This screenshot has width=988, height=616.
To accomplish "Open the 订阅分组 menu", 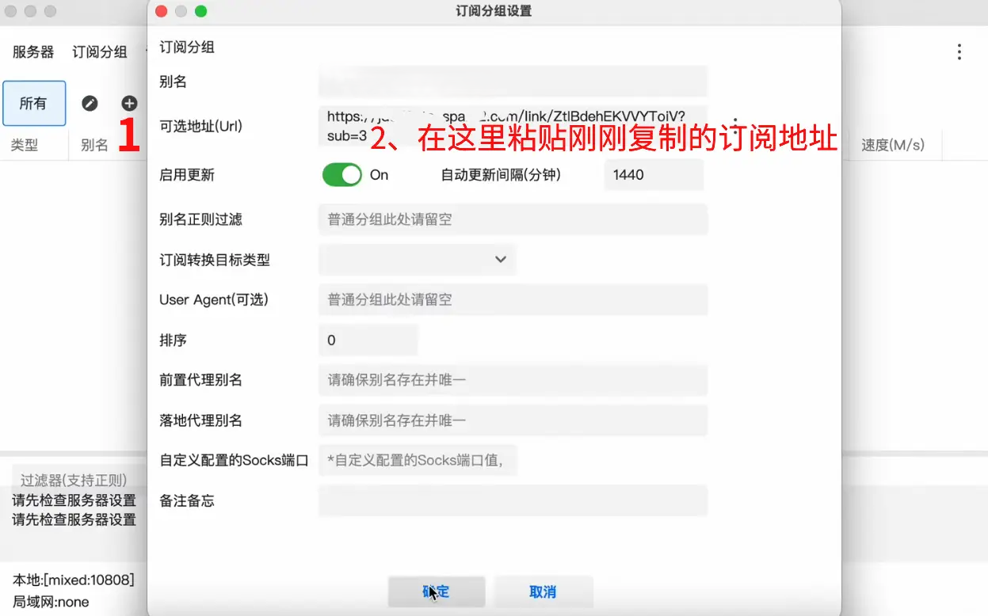I will (100, 52).
